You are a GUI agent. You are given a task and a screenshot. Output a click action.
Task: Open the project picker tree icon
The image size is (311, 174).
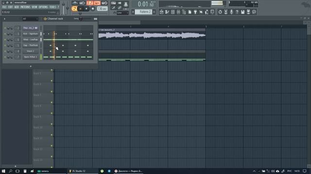[184, 12]
